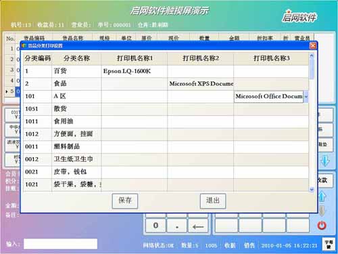Image resolution: width=338 pixels, height=254 pixels.
Task: Click the 分类名称 column header
Action: (x=76, y=59)
